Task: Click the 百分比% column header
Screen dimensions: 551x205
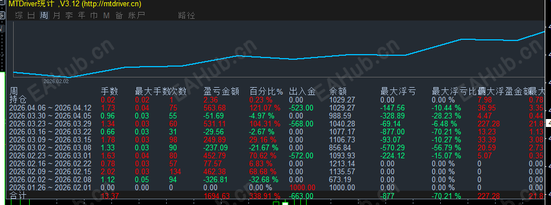Action: (266, 92)
